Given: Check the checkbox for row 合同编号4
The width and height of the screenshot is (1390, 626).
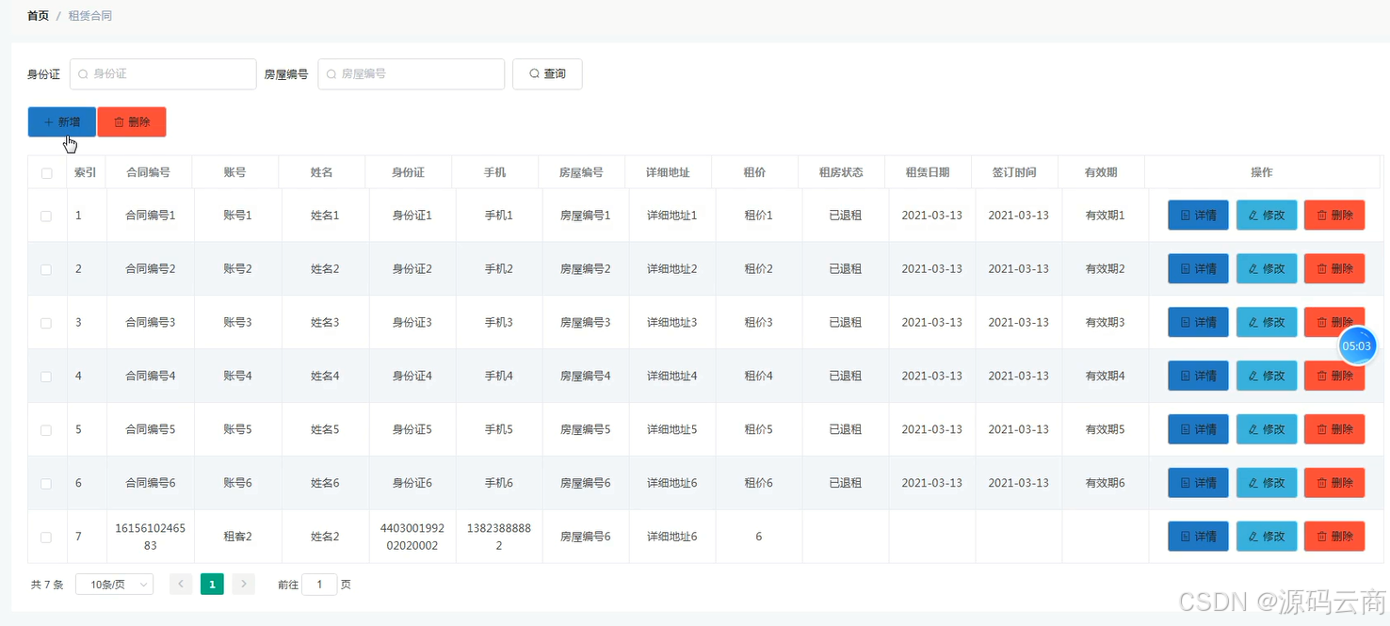Looking at the screenshot, I should click(x=46, y=377).
